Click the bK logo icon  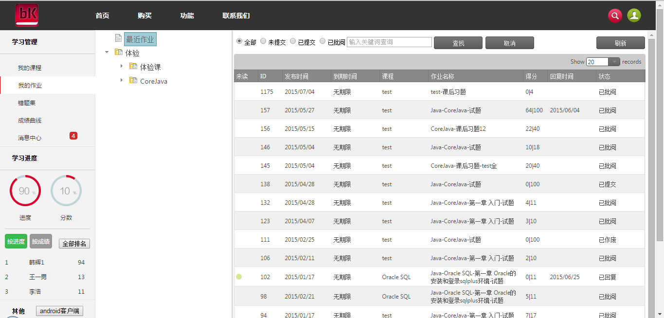click(26, 15)
